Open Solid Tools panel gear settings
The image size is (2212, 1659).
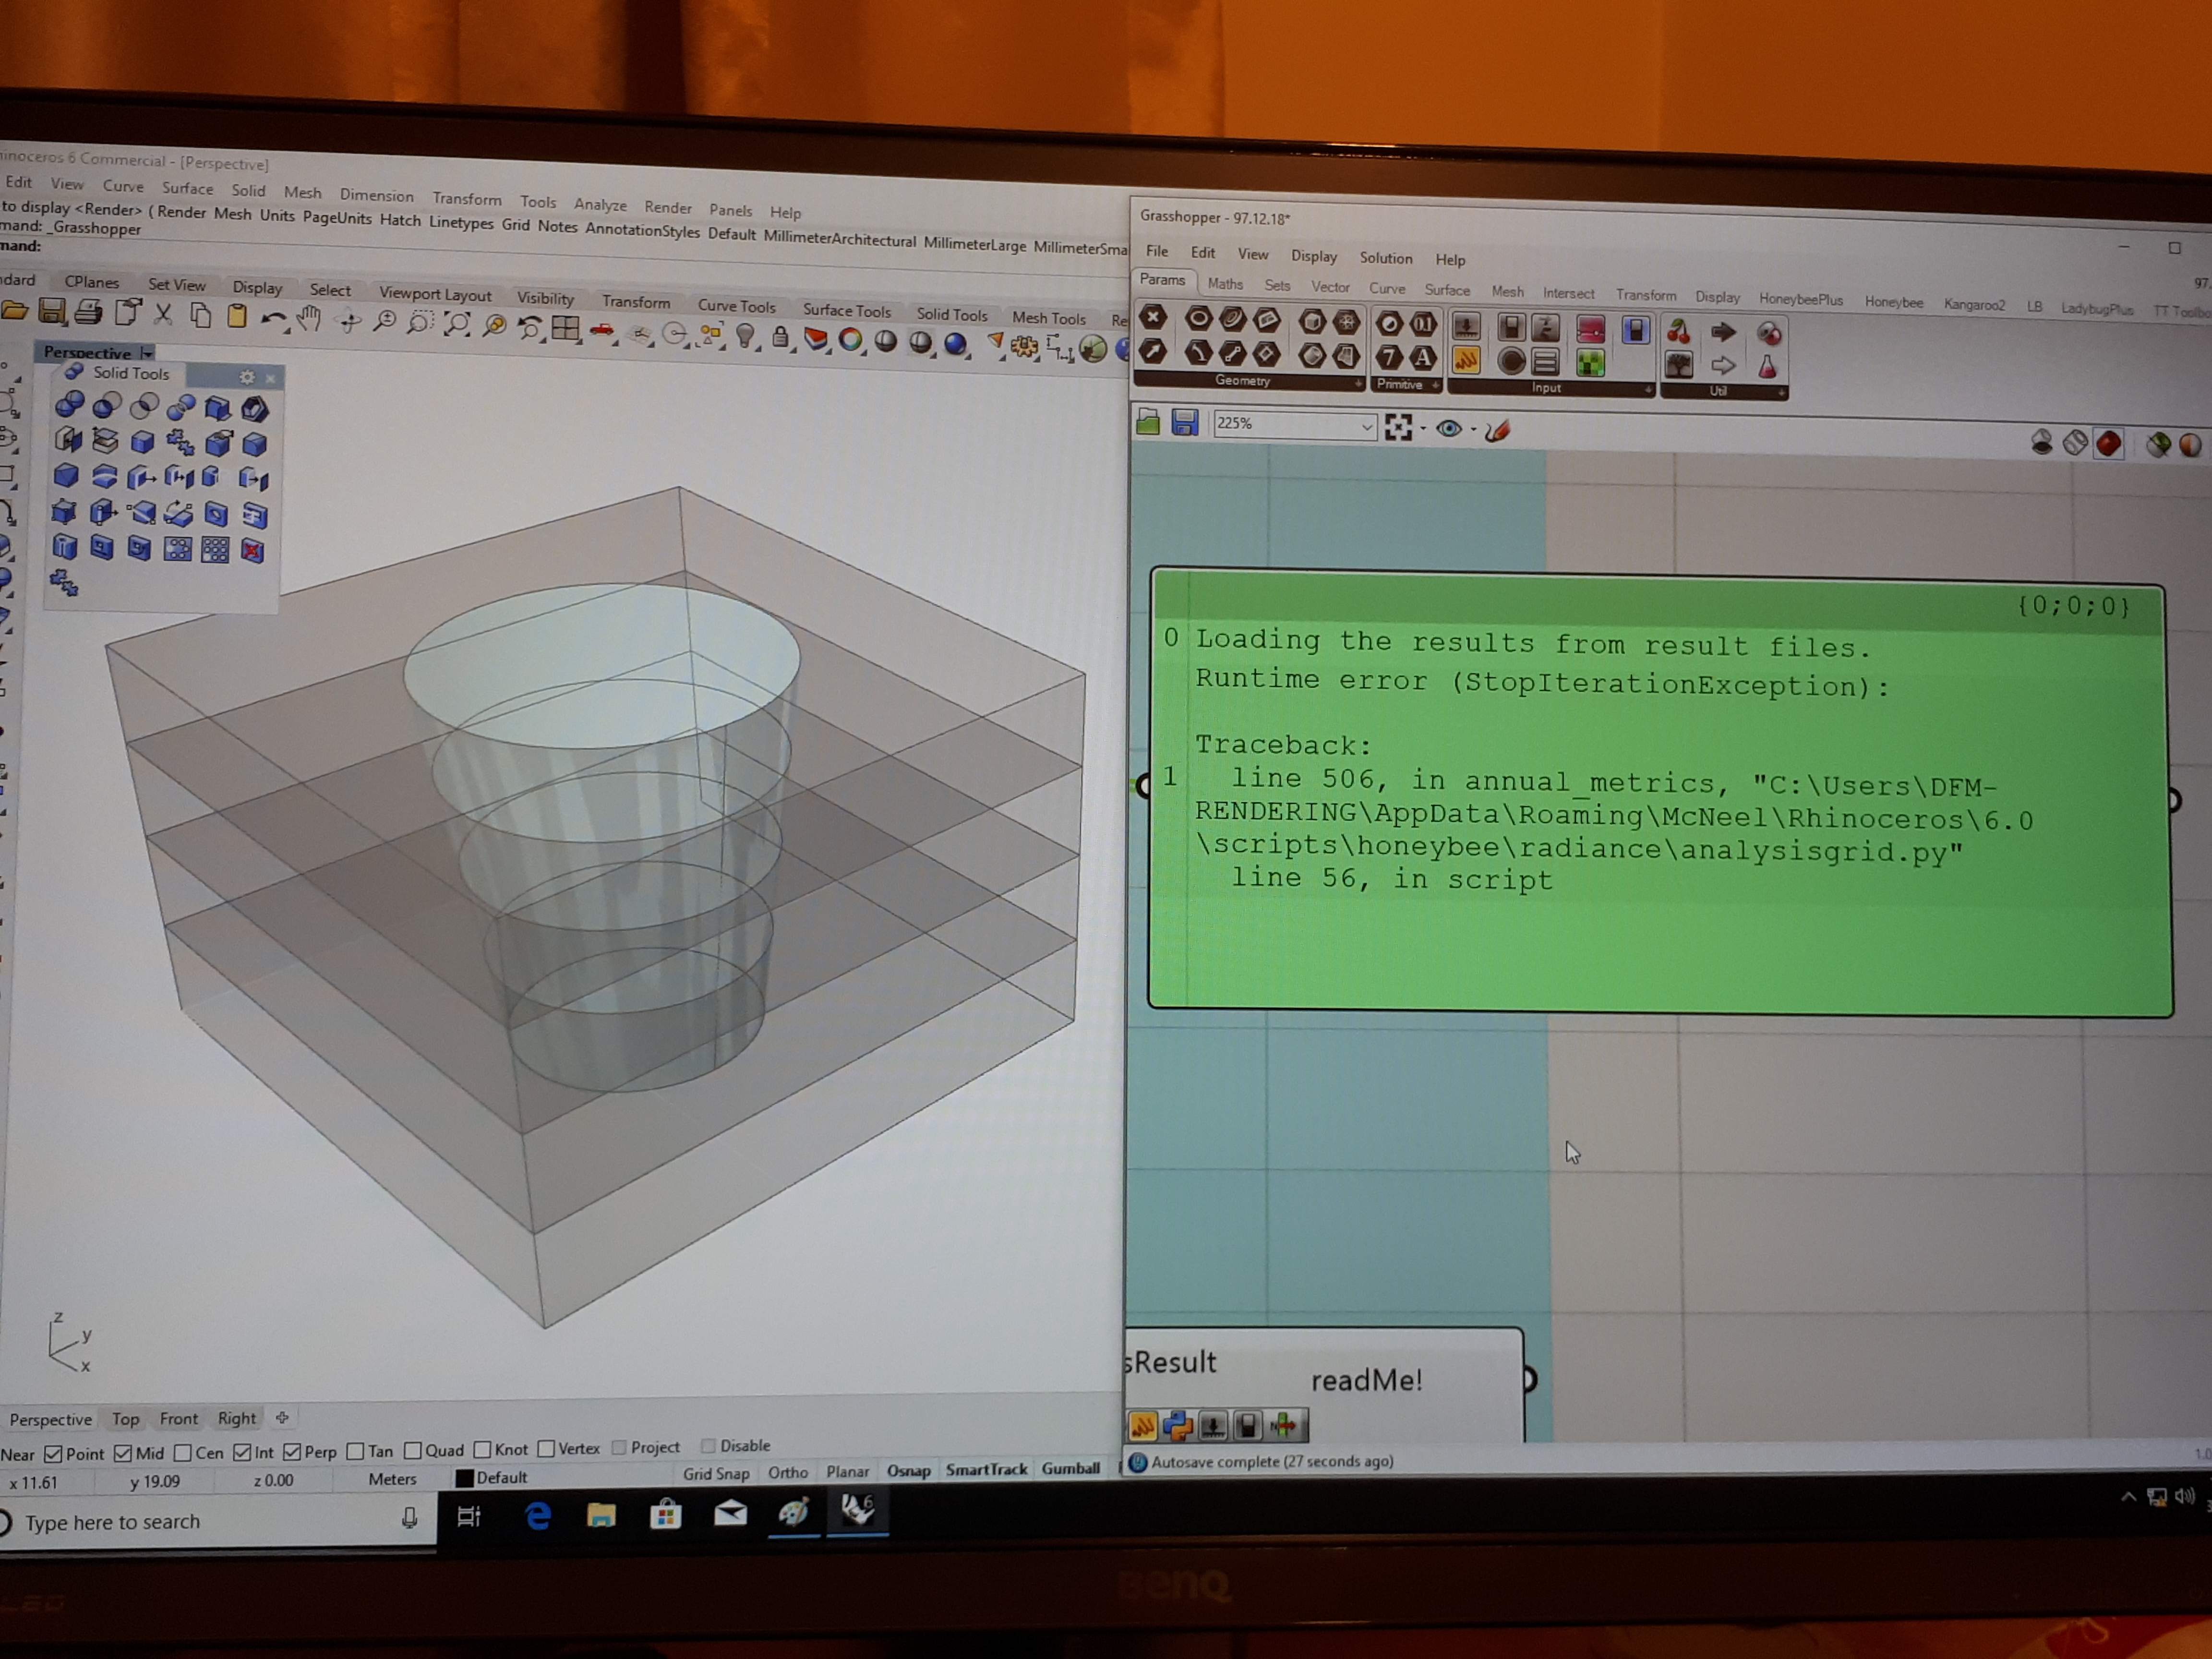247,377
